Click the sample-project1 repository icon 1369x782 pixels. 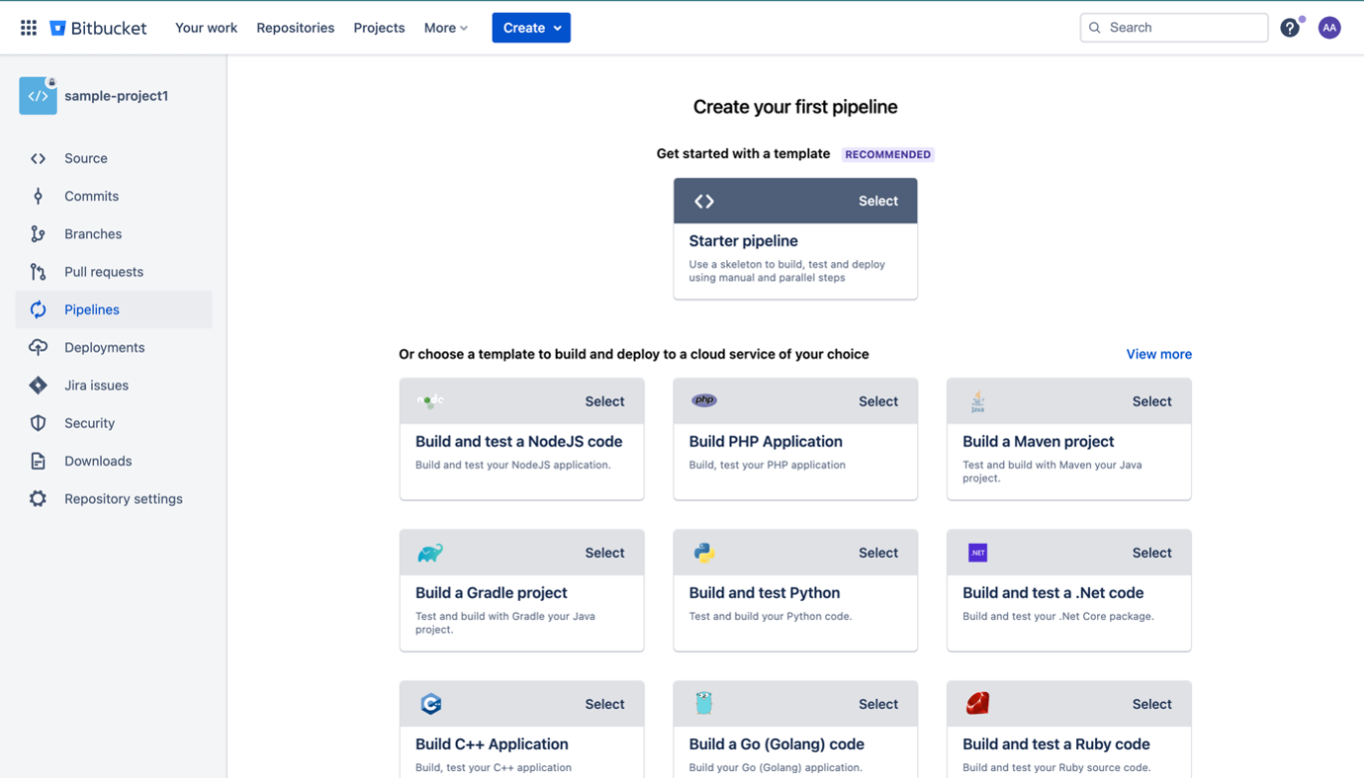point(38,96)
